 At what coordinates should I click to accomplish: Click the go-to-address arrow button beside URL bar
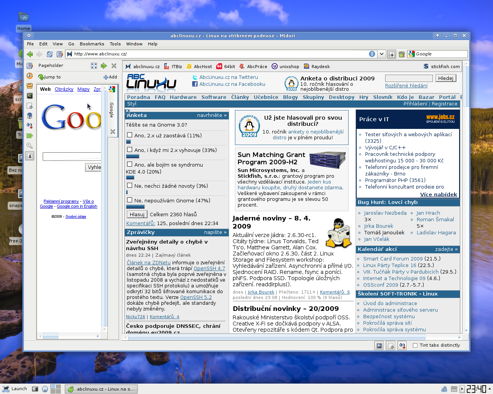392,54
